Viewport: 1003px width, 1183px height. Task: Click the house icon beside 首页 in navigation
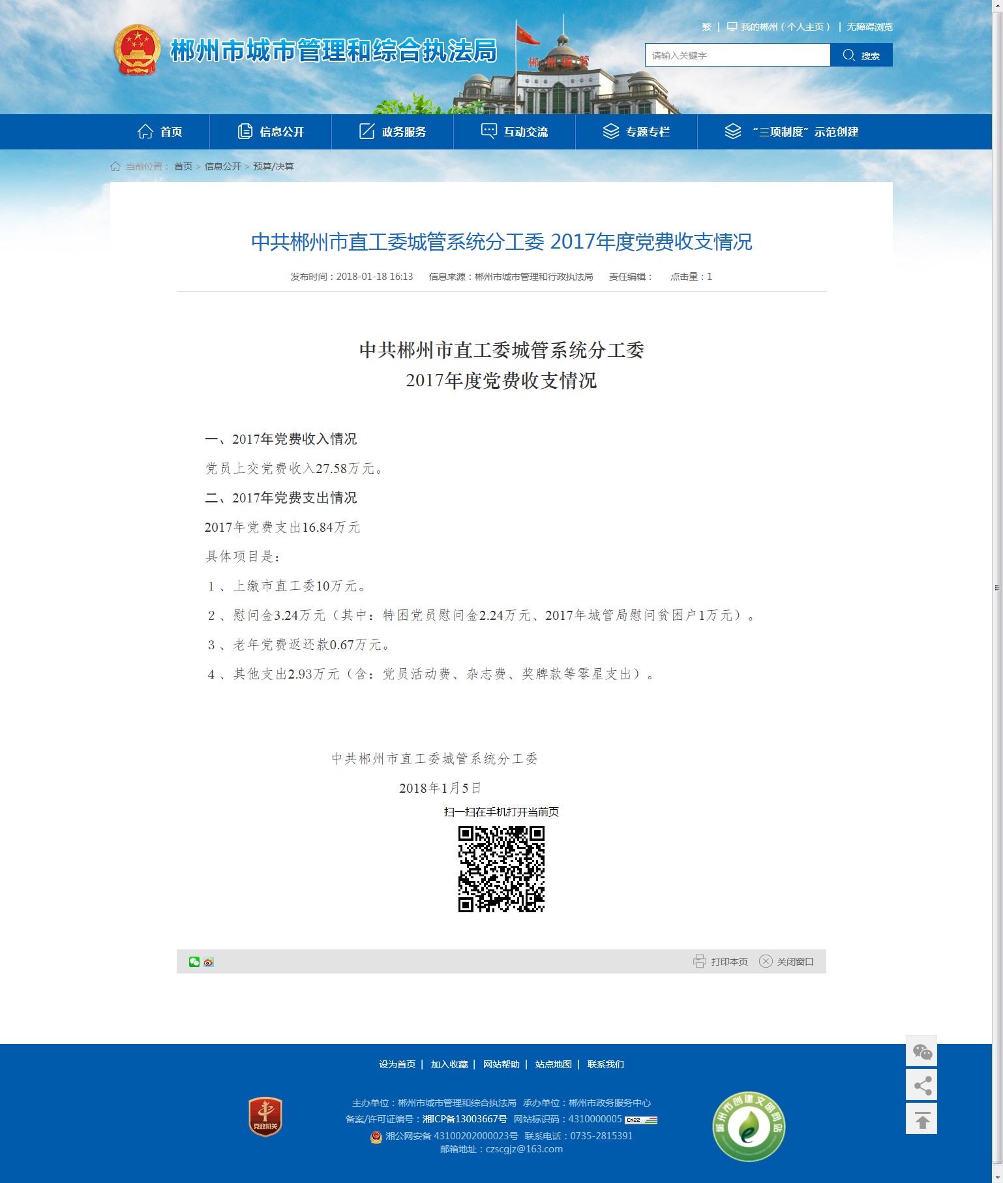point(145,132)
